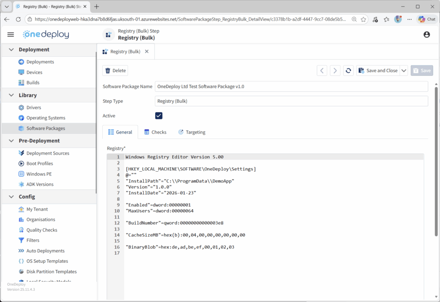Open the hamburger navigation menu
The height and width of the screenshot is (302, 440).
[11, 34]
